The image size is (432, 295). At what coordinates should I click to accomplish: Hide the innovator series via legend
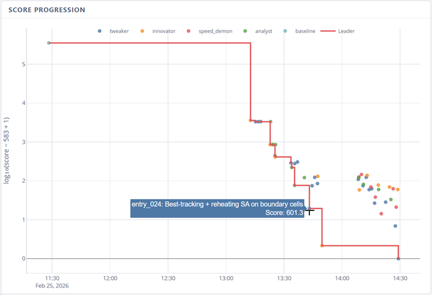(164, 31)
